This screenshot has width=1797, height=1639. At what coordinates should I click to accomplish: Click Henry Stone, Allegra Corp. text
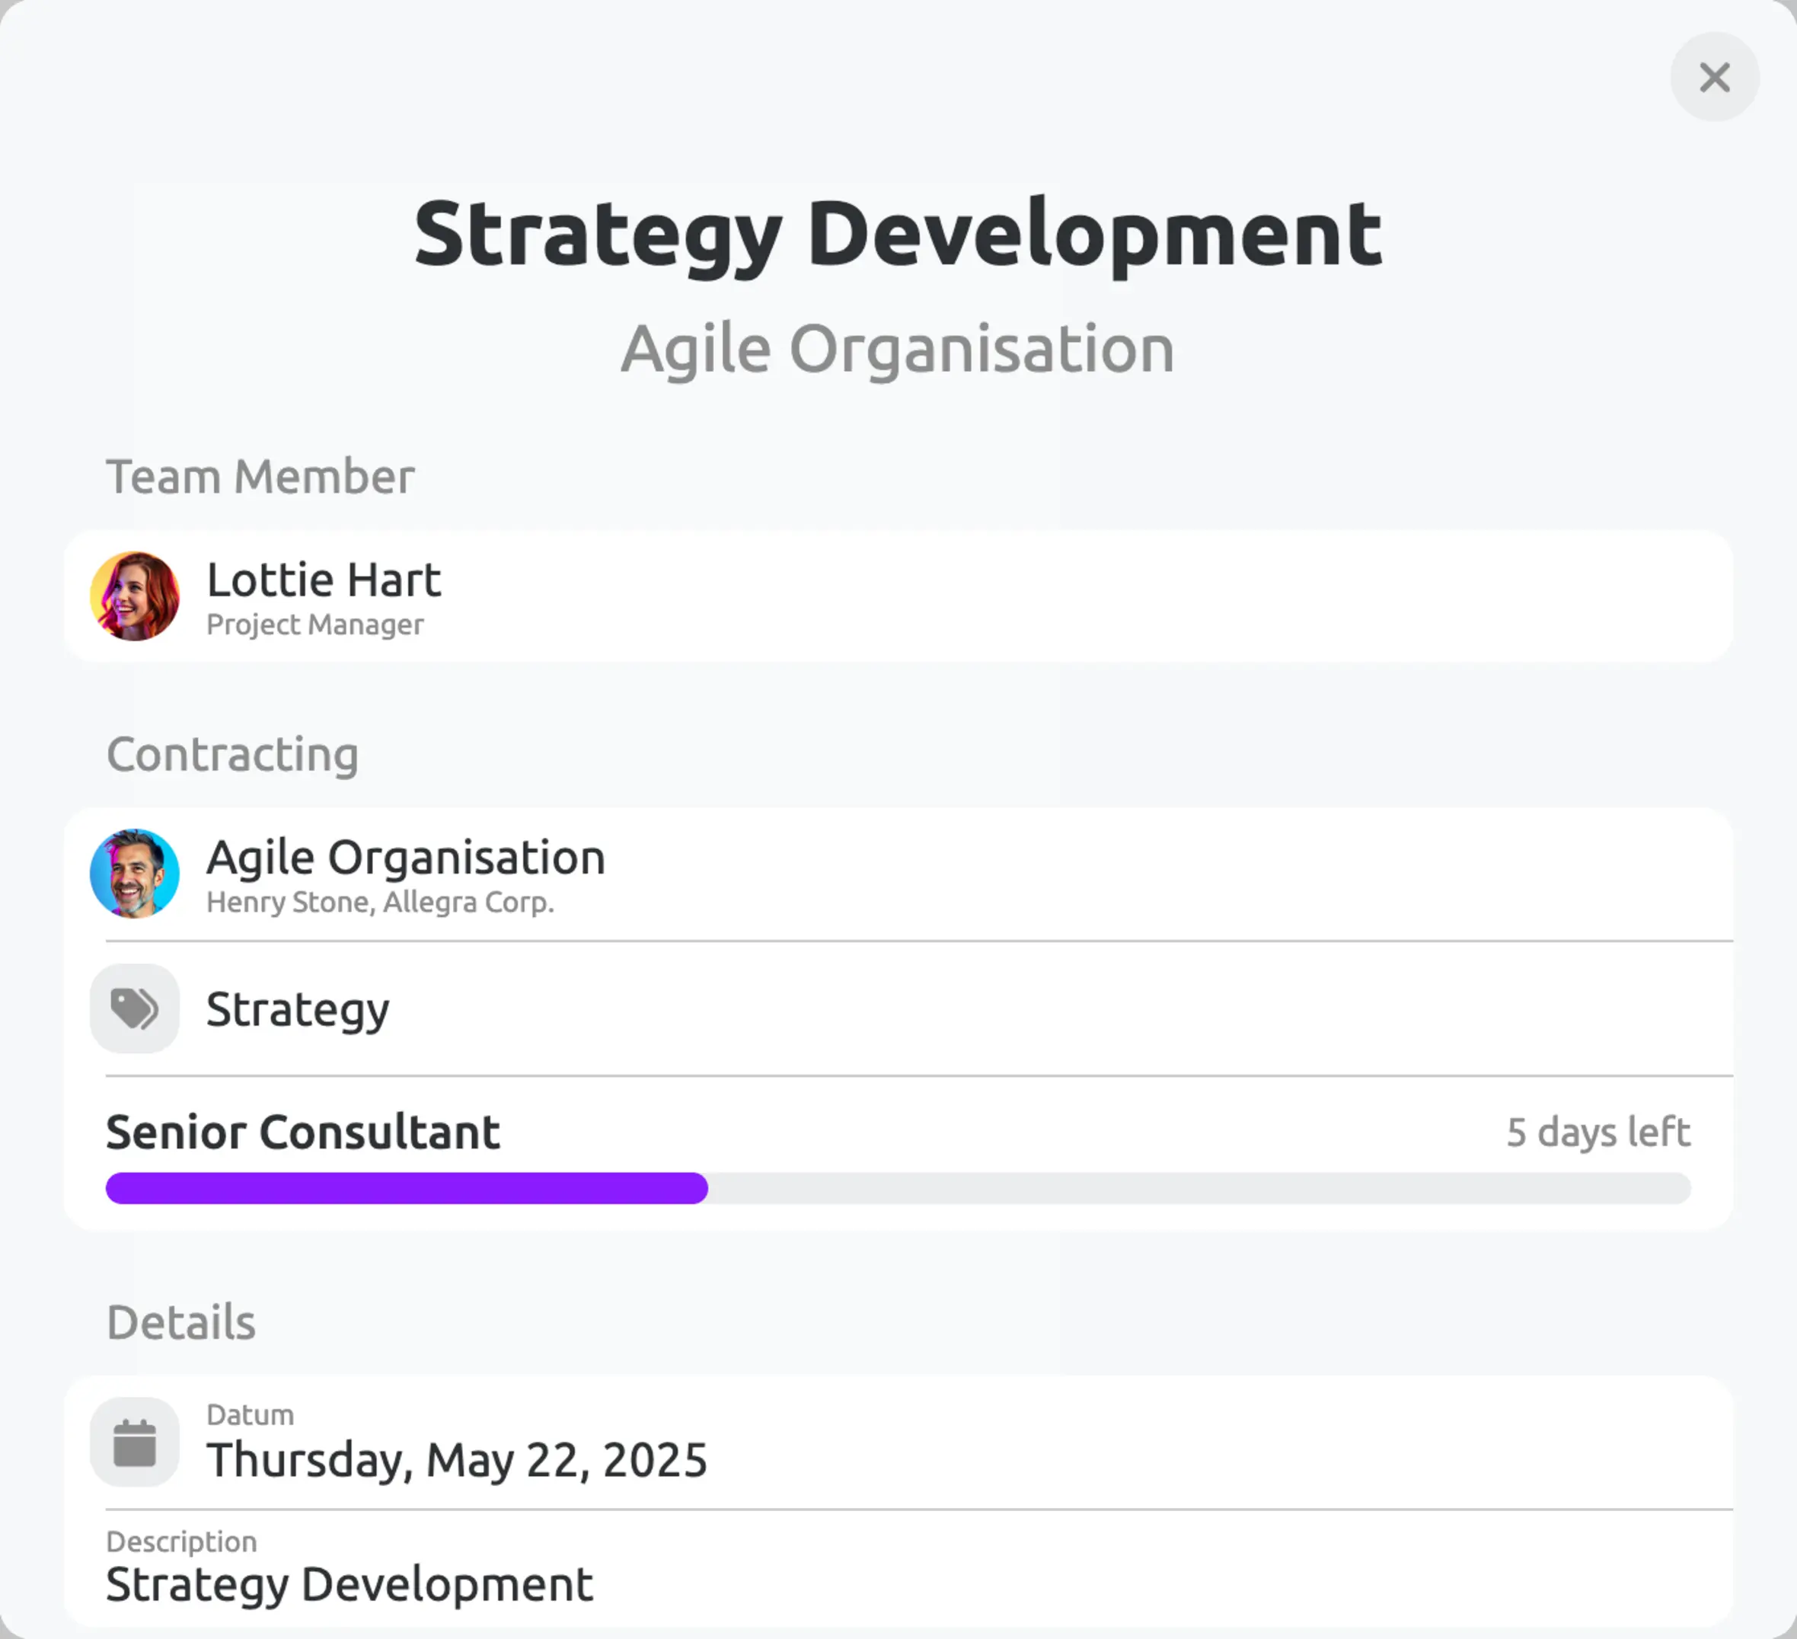click(381, 902)
